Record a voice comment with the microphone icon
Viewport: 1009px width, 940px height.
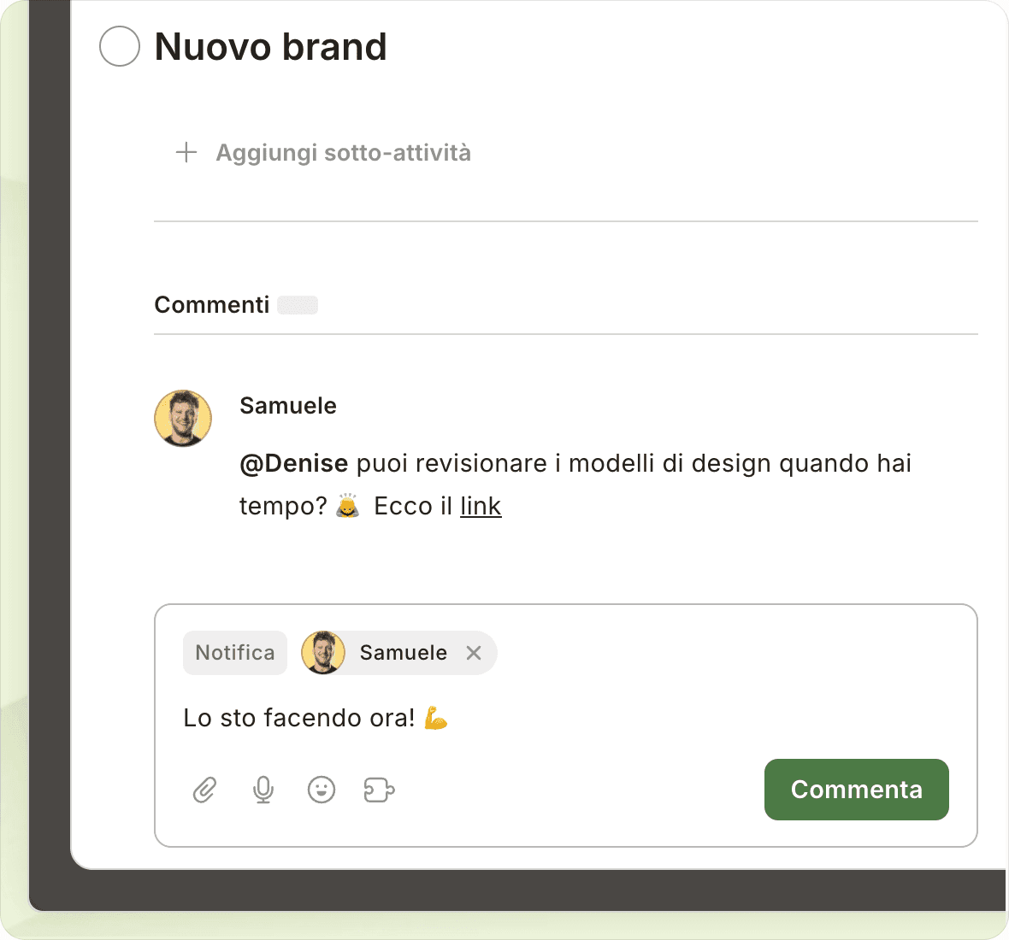[263, 790]
